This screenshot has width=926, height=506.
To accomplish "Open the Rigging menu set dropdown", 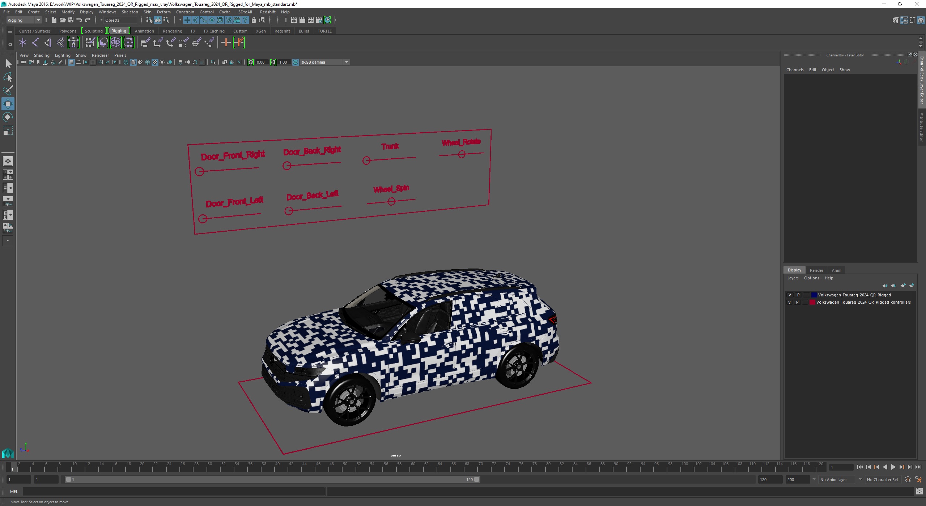I will click(x=24, y=20).
